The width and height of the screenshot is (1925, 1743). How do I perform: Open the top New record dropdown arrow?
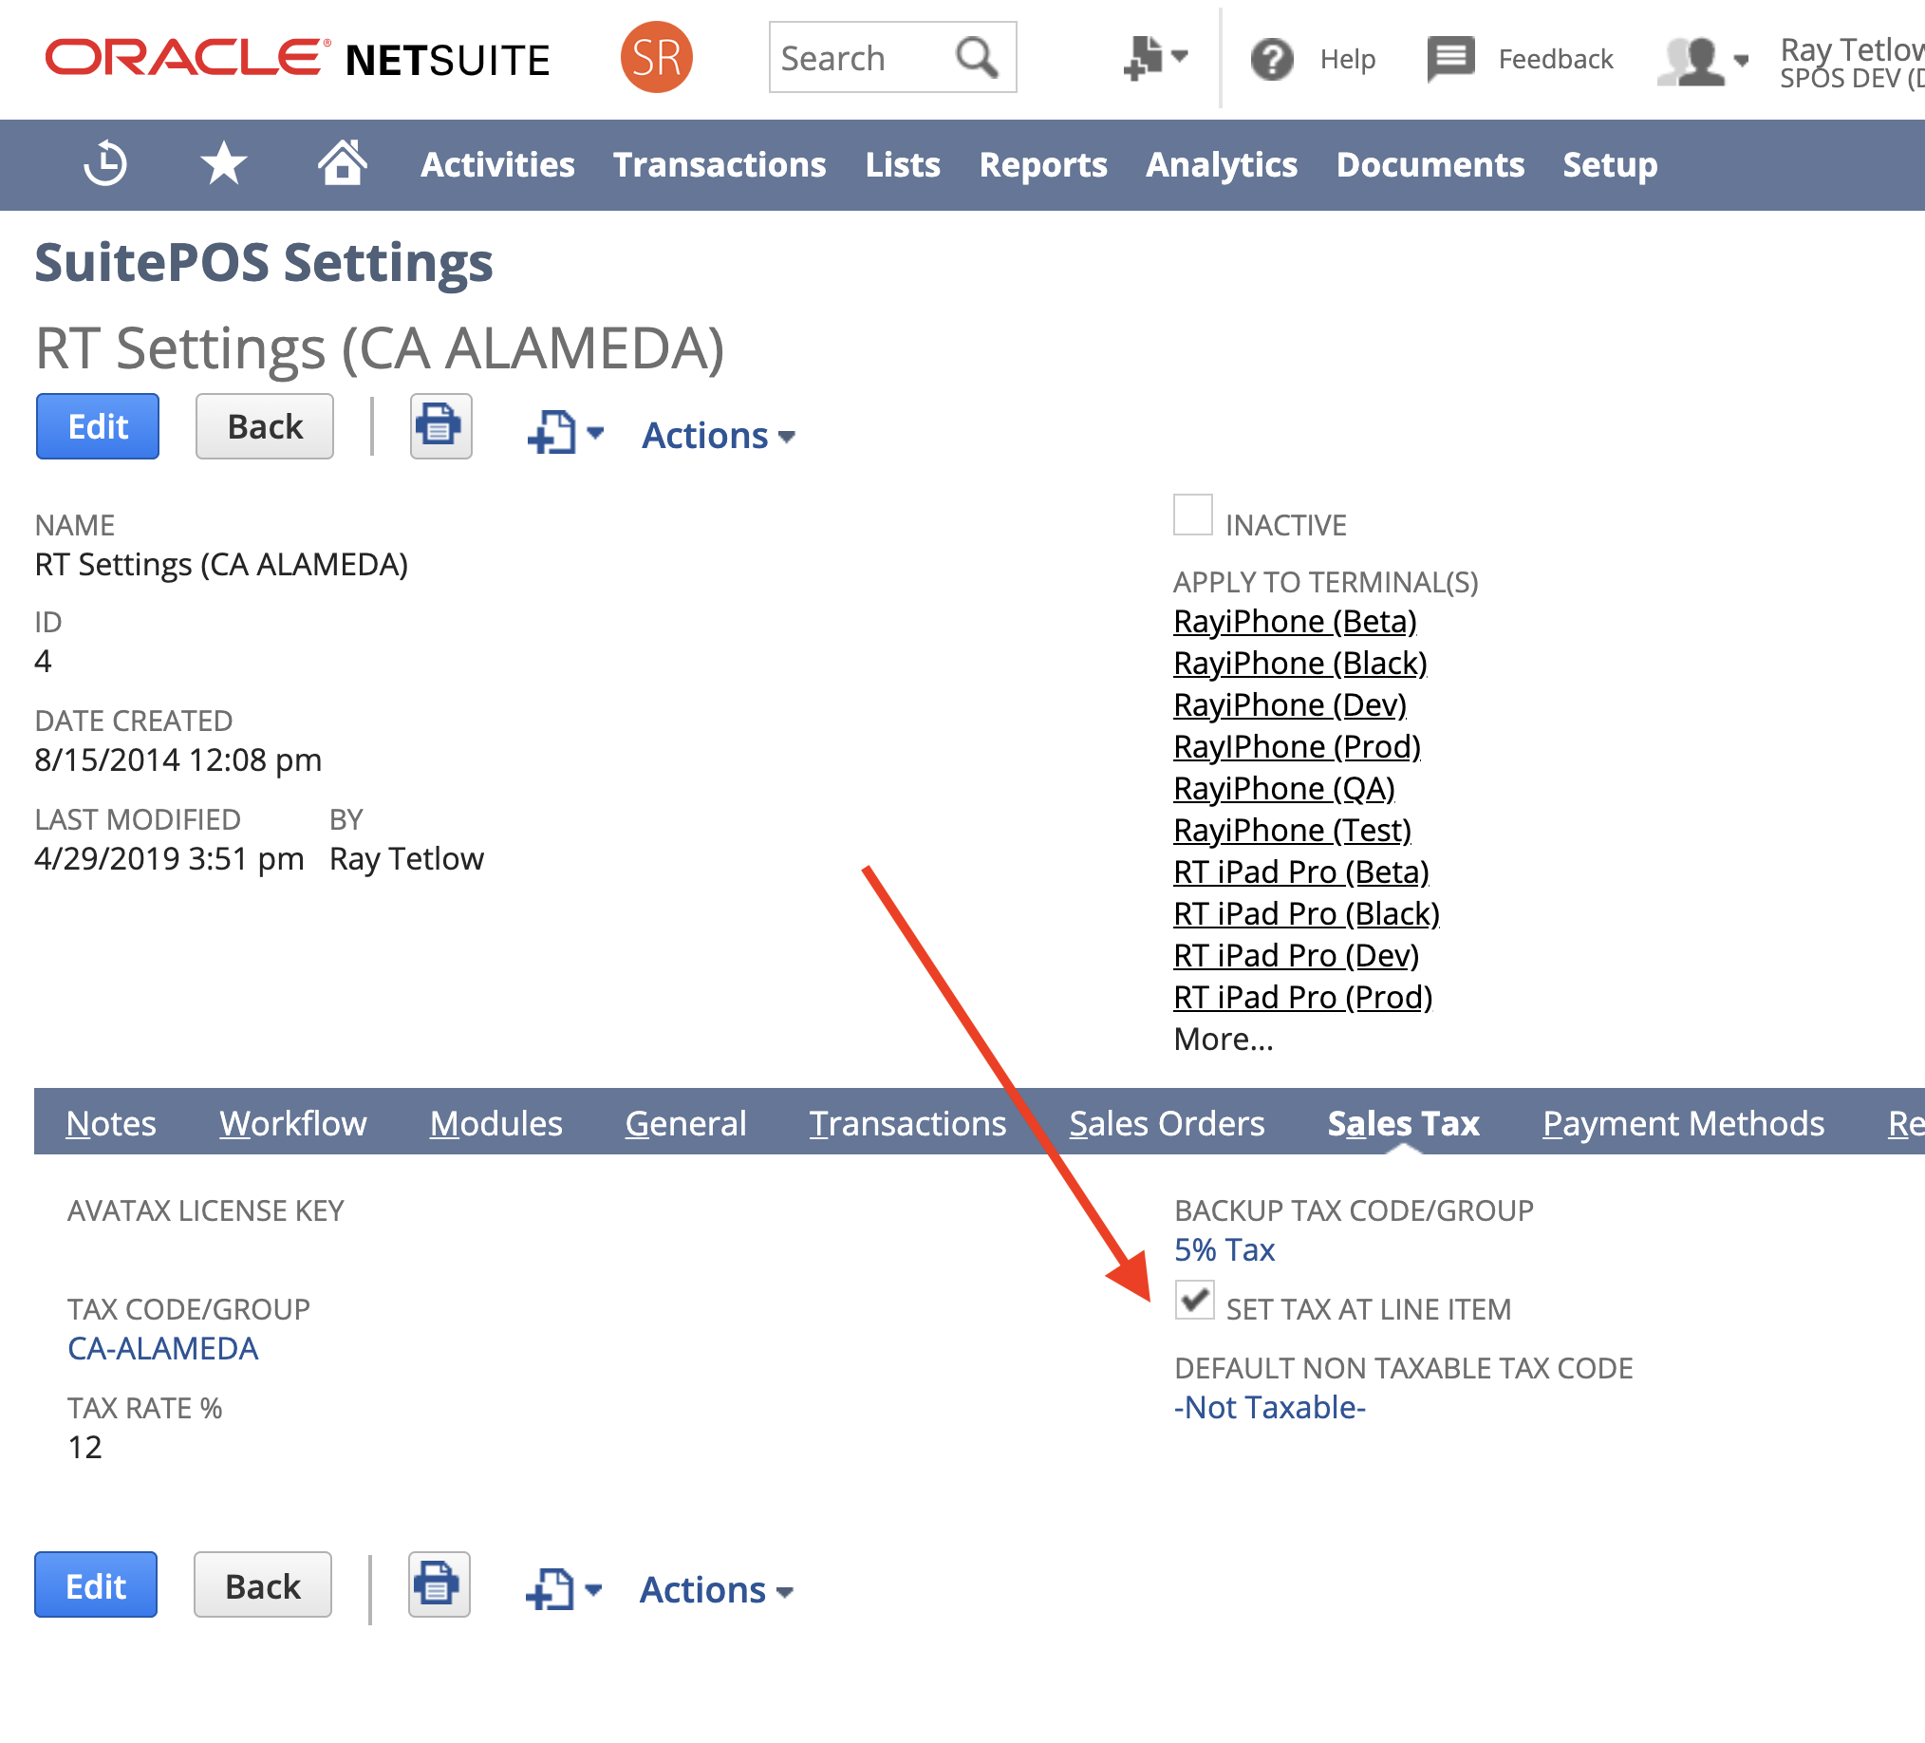595,434
